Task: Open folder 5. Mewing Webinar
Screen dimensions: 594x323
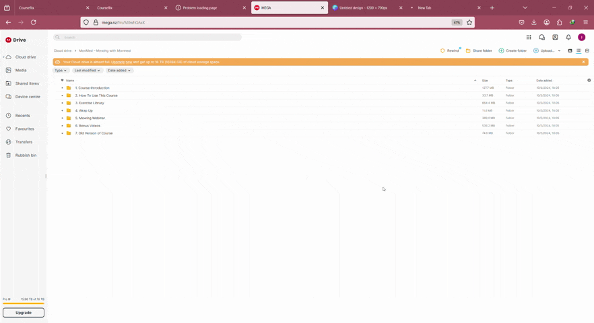Action: click(90, 118)
